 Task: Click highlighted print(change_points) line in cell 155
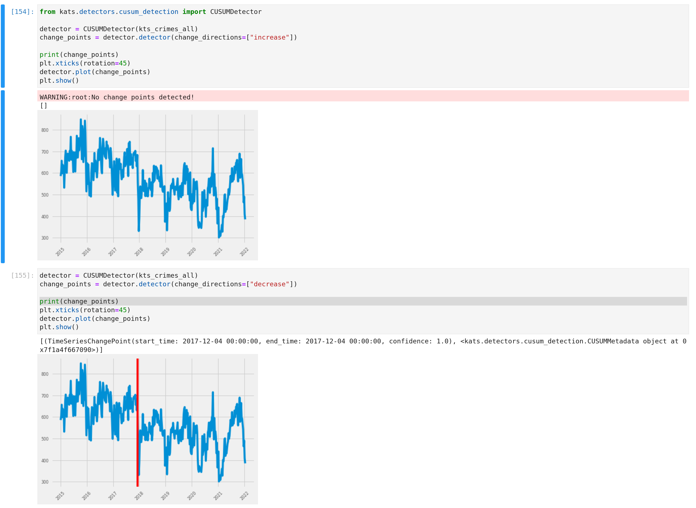79,302
